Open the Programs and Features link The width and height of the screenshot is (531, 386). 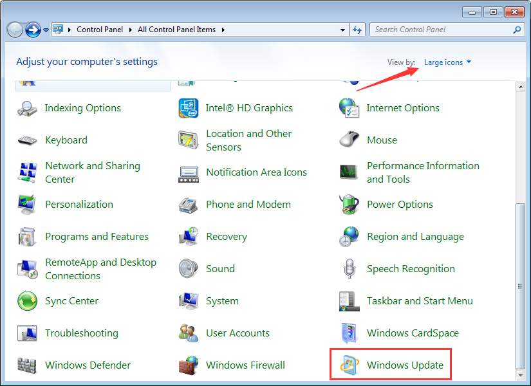click(x=97, y=237)
